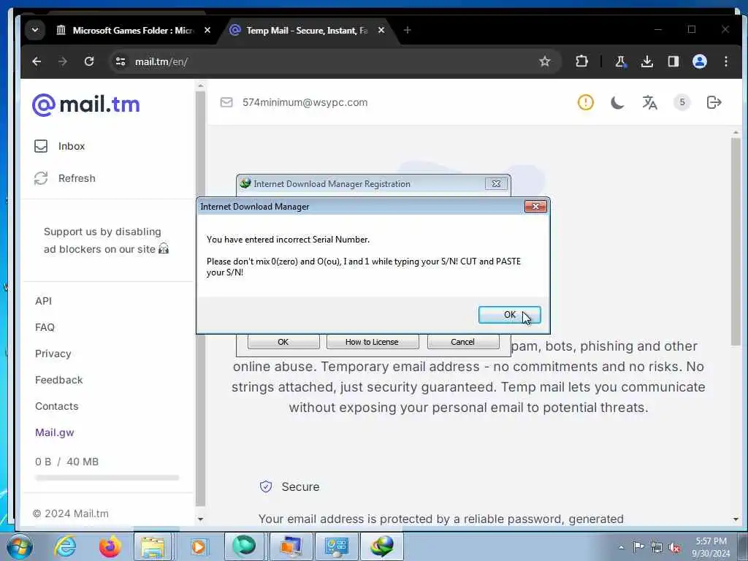This screenshot has width=748, height=561.
Task: Open the FAQ page link
Action: click(45, 327)
